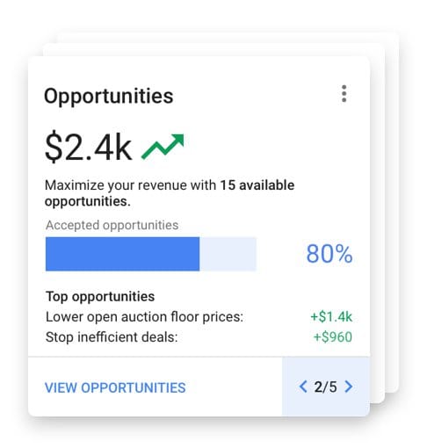The height and width of the screenshot is (448, 427).
Task: Click the $2.4k revenue value
Action: pos(88,147)
